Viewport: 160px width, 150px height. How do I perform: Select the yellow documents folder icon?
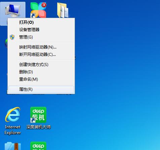[x=63, y=10]
